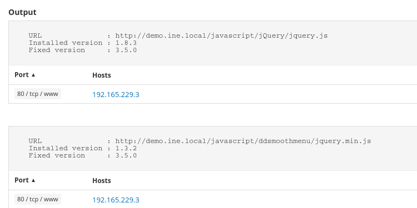Open the host 192.165.229.3 under the jquery.min.js output

coord(116,200)
